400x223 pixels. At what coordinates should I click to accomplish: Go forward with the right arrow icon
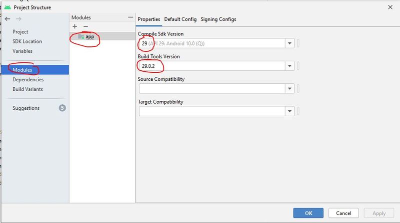pos(18,19)
